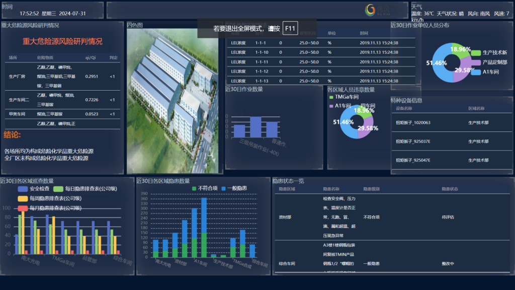515x290 pixels.
Task: Click the date-time 17:52:52 星期三 2024-07-31
Action: (x=52, y=14)
